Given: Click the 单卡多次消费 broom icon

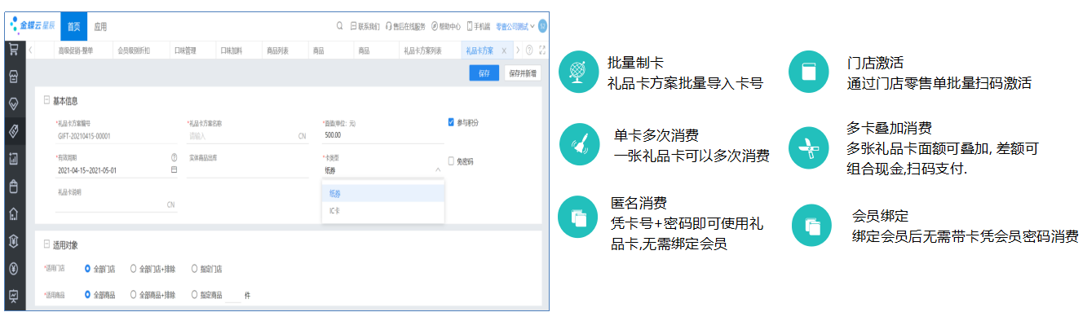Looking at the screenshot, I should (x=579, y=144).
